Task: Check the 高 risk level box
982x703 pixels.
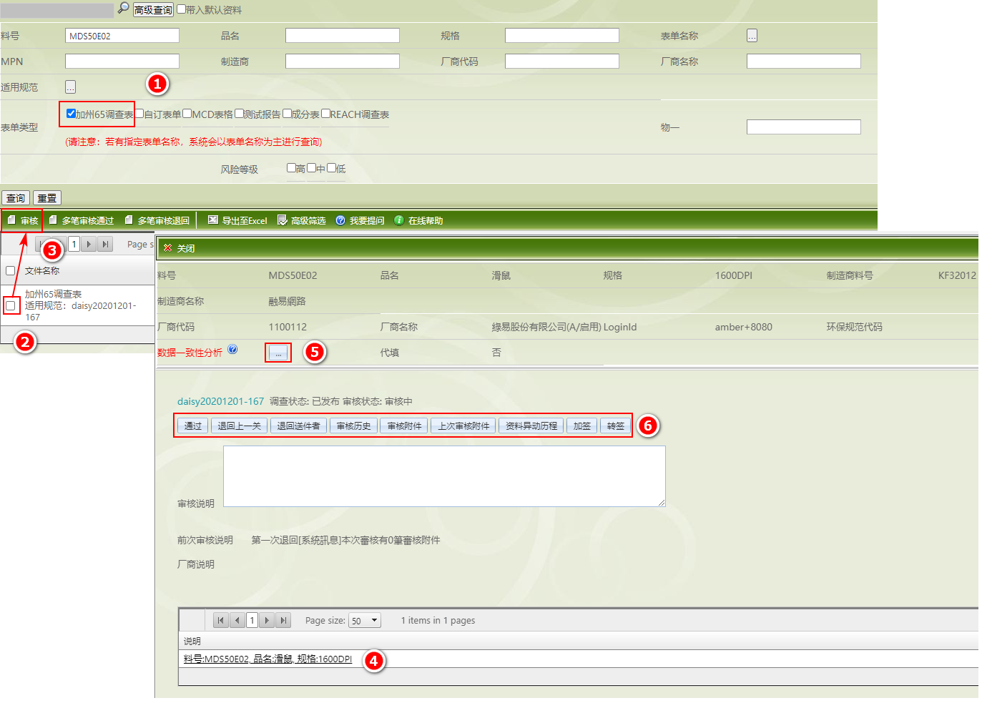Action: (x=291, y=168)
